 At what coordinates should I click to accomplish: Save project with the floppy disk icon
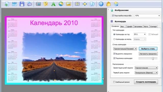tap(22, 4)
